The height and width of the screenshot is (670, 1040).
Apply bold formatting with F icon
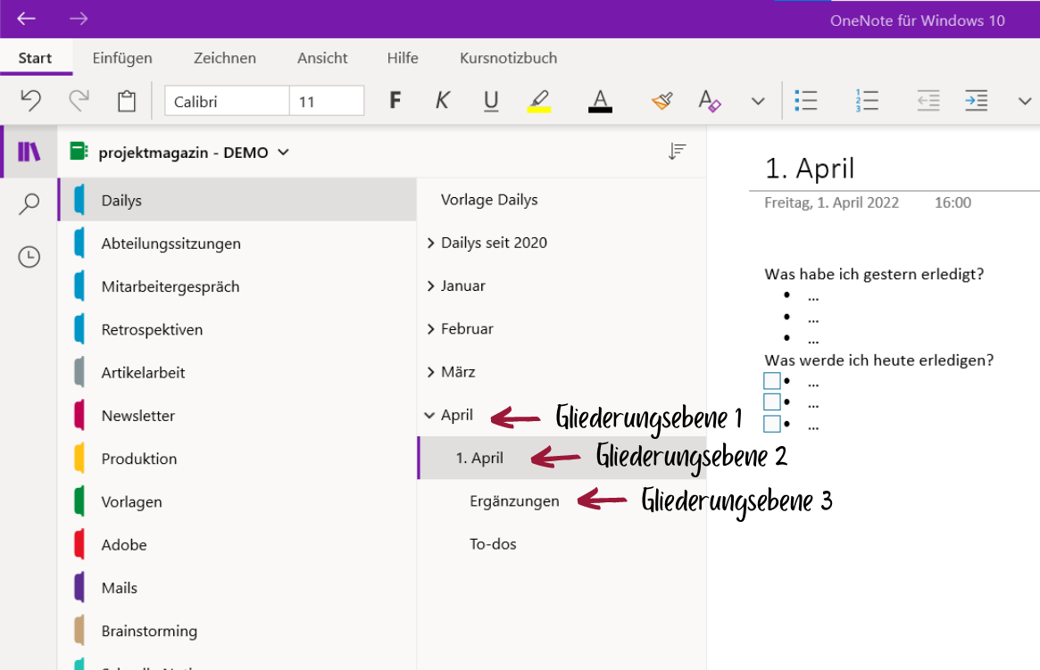pos(395,101)
